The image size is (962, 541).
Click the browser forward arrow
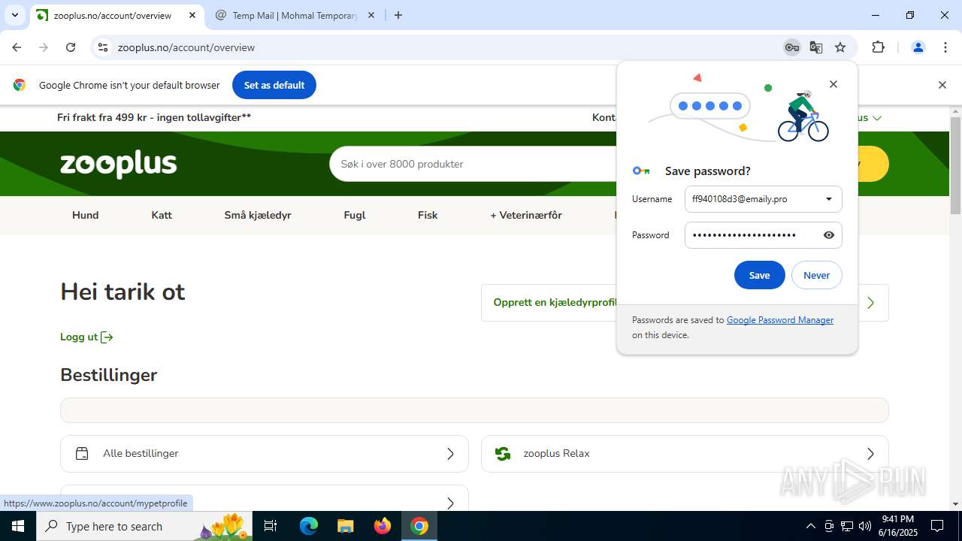[x=44, y=47]
